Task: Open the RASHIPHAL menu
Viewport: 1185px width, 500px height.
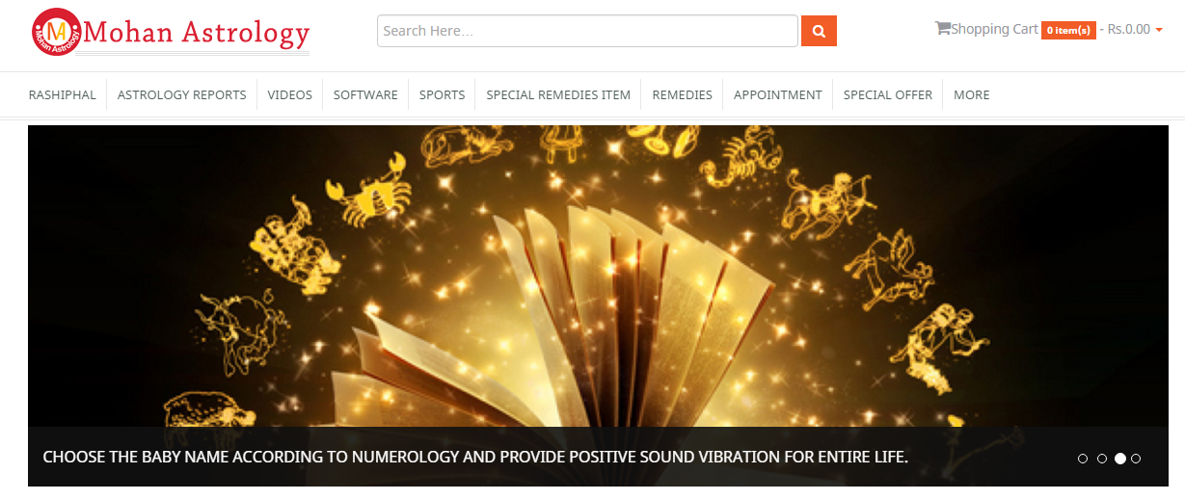Action: pyautogui.click(x=63, y=94)
